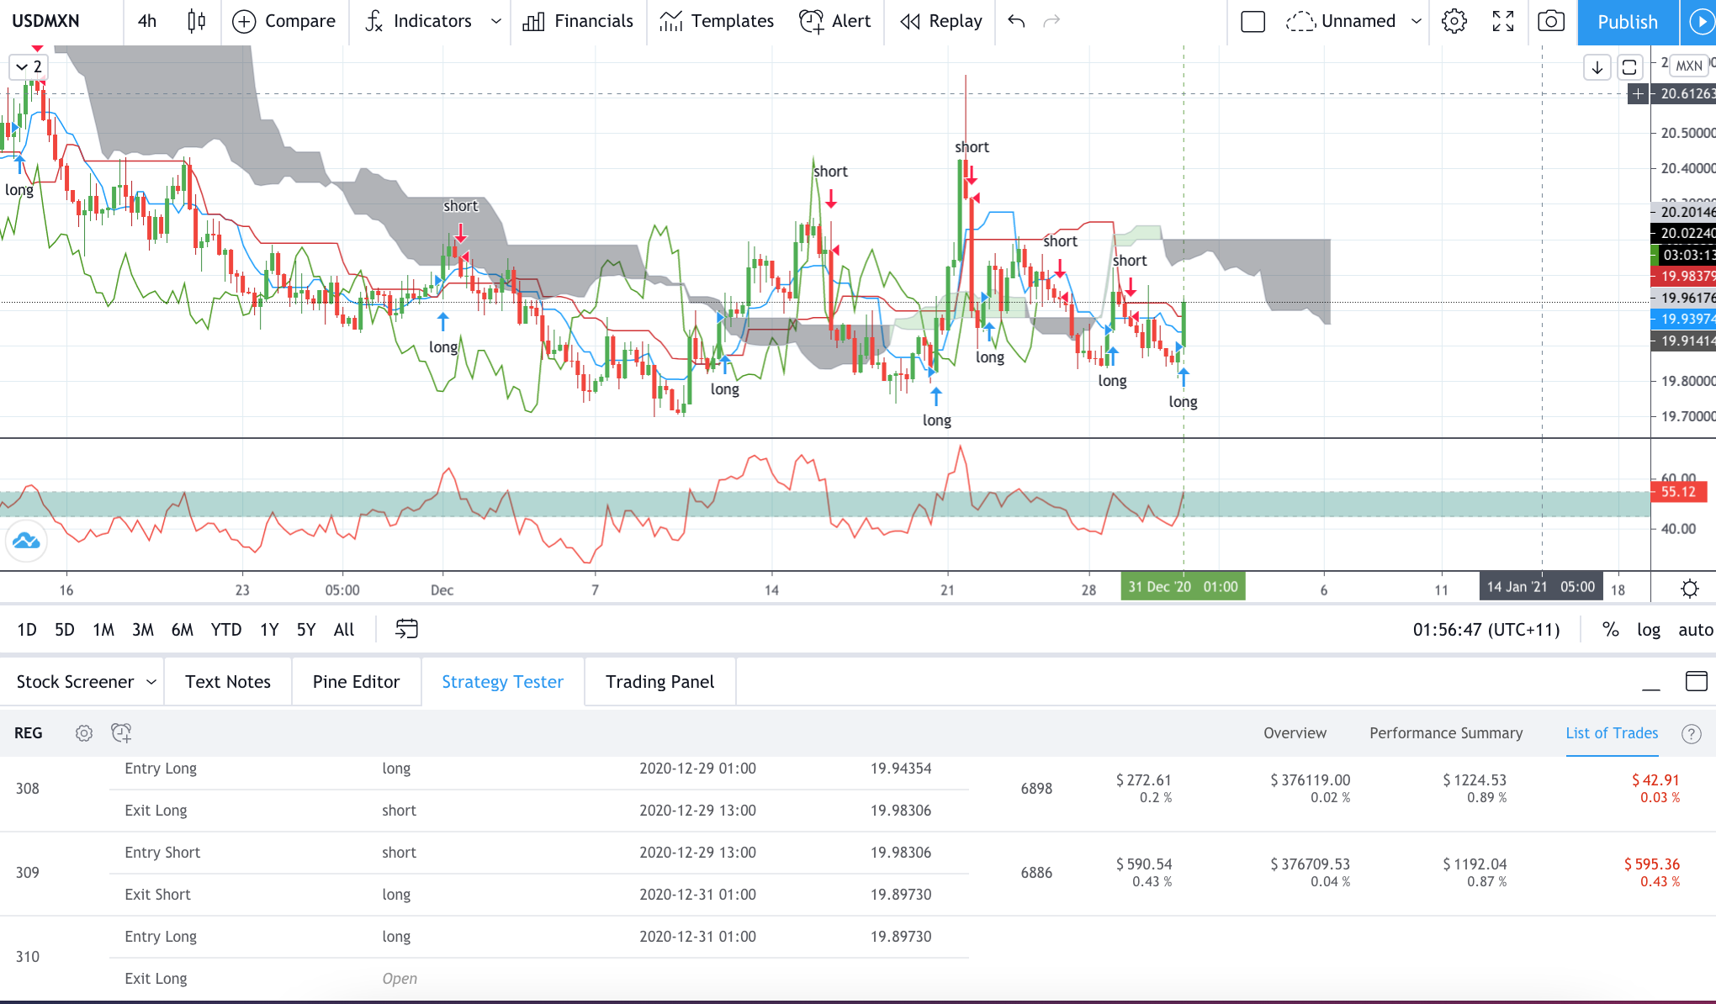Switch to the Strategy Tester tab

click(x=502, y=682)
